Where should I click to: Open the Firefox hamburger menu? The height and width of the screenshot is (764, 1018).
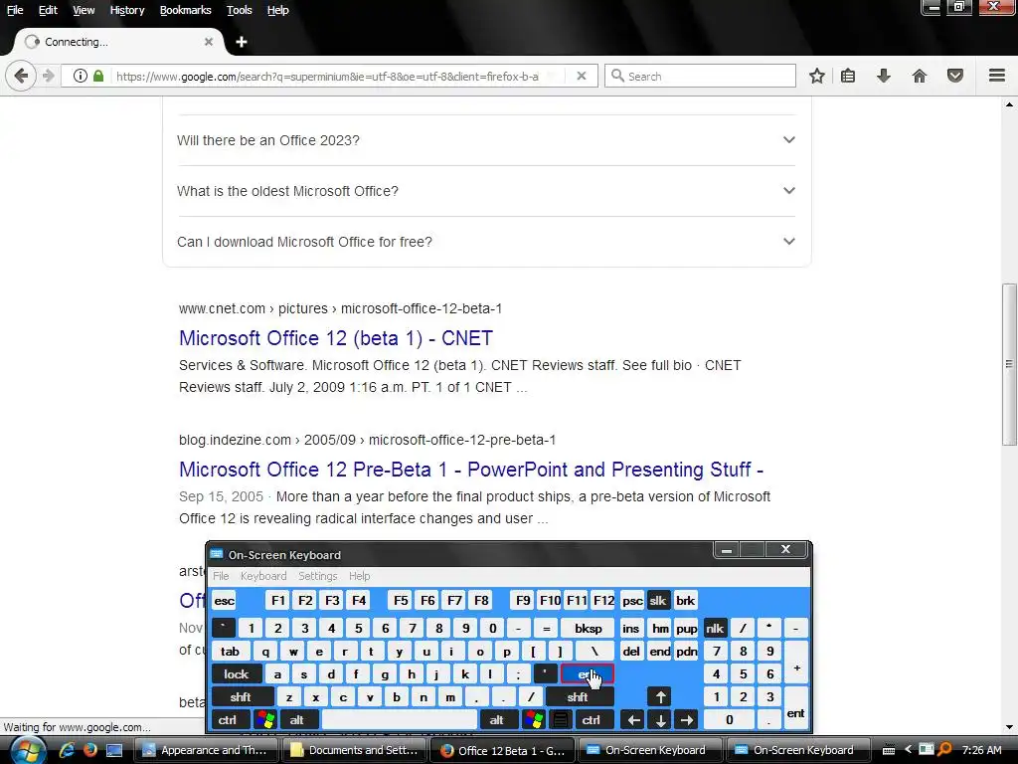(x=996, y=76)
